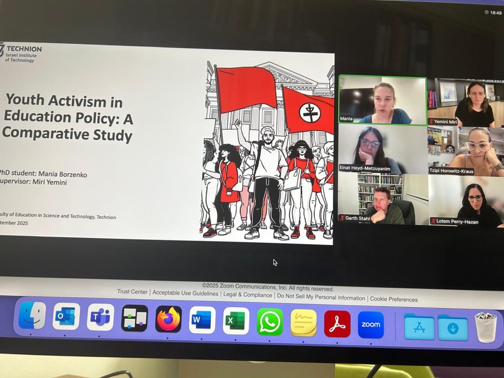Select Garth Stahl's video tile
The width and height of the screenshot is (504, 378).
pos(383,198)
